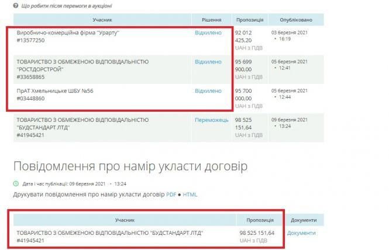
Task: Select date '05 березня 2021' 12:44
Action: pos(290,94)
